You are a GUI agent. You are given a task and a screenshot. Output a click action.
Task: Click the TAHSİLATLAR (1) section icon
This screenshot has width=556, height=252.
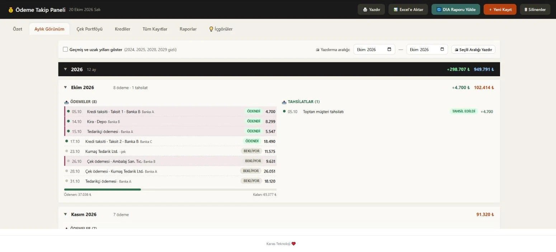284,102
